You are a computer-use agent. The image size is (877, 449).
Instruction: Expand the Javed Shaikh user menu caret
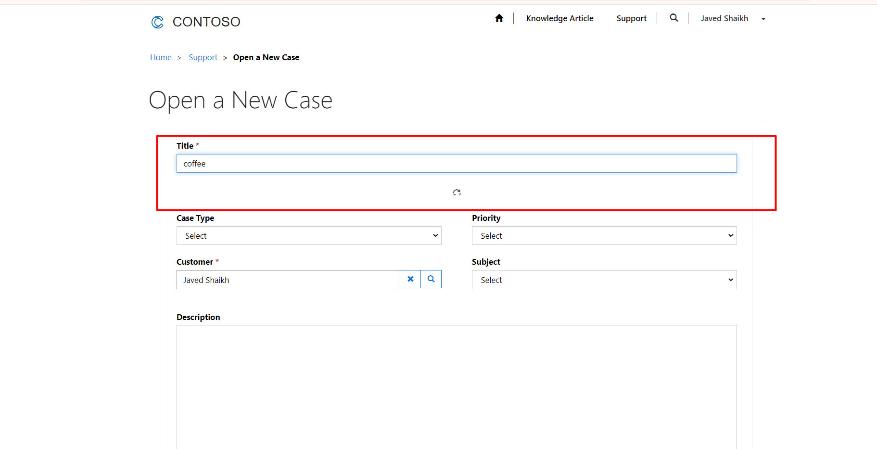click(763, 19)
